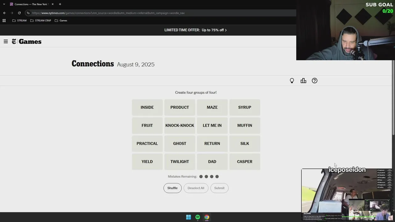Open the limited time offer banner link
This screenshot has width=395, height=222.
pyautogui.click(x=196, y=30)
